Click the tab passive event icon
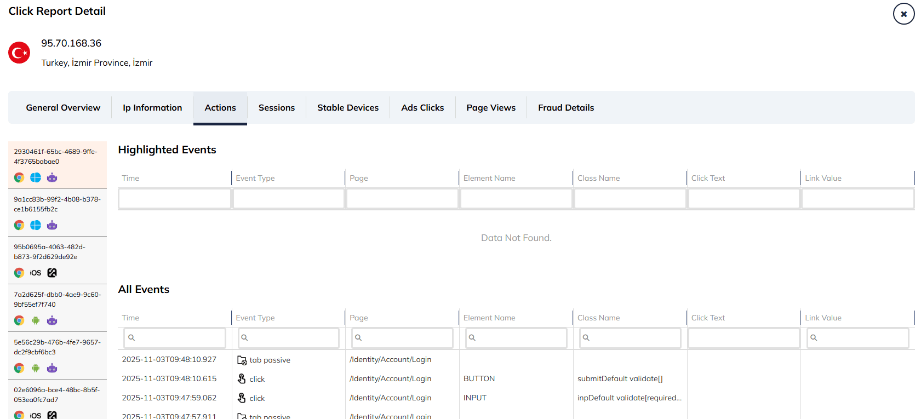Viewport: 921px width, 419px height. [x=242, y=360]
